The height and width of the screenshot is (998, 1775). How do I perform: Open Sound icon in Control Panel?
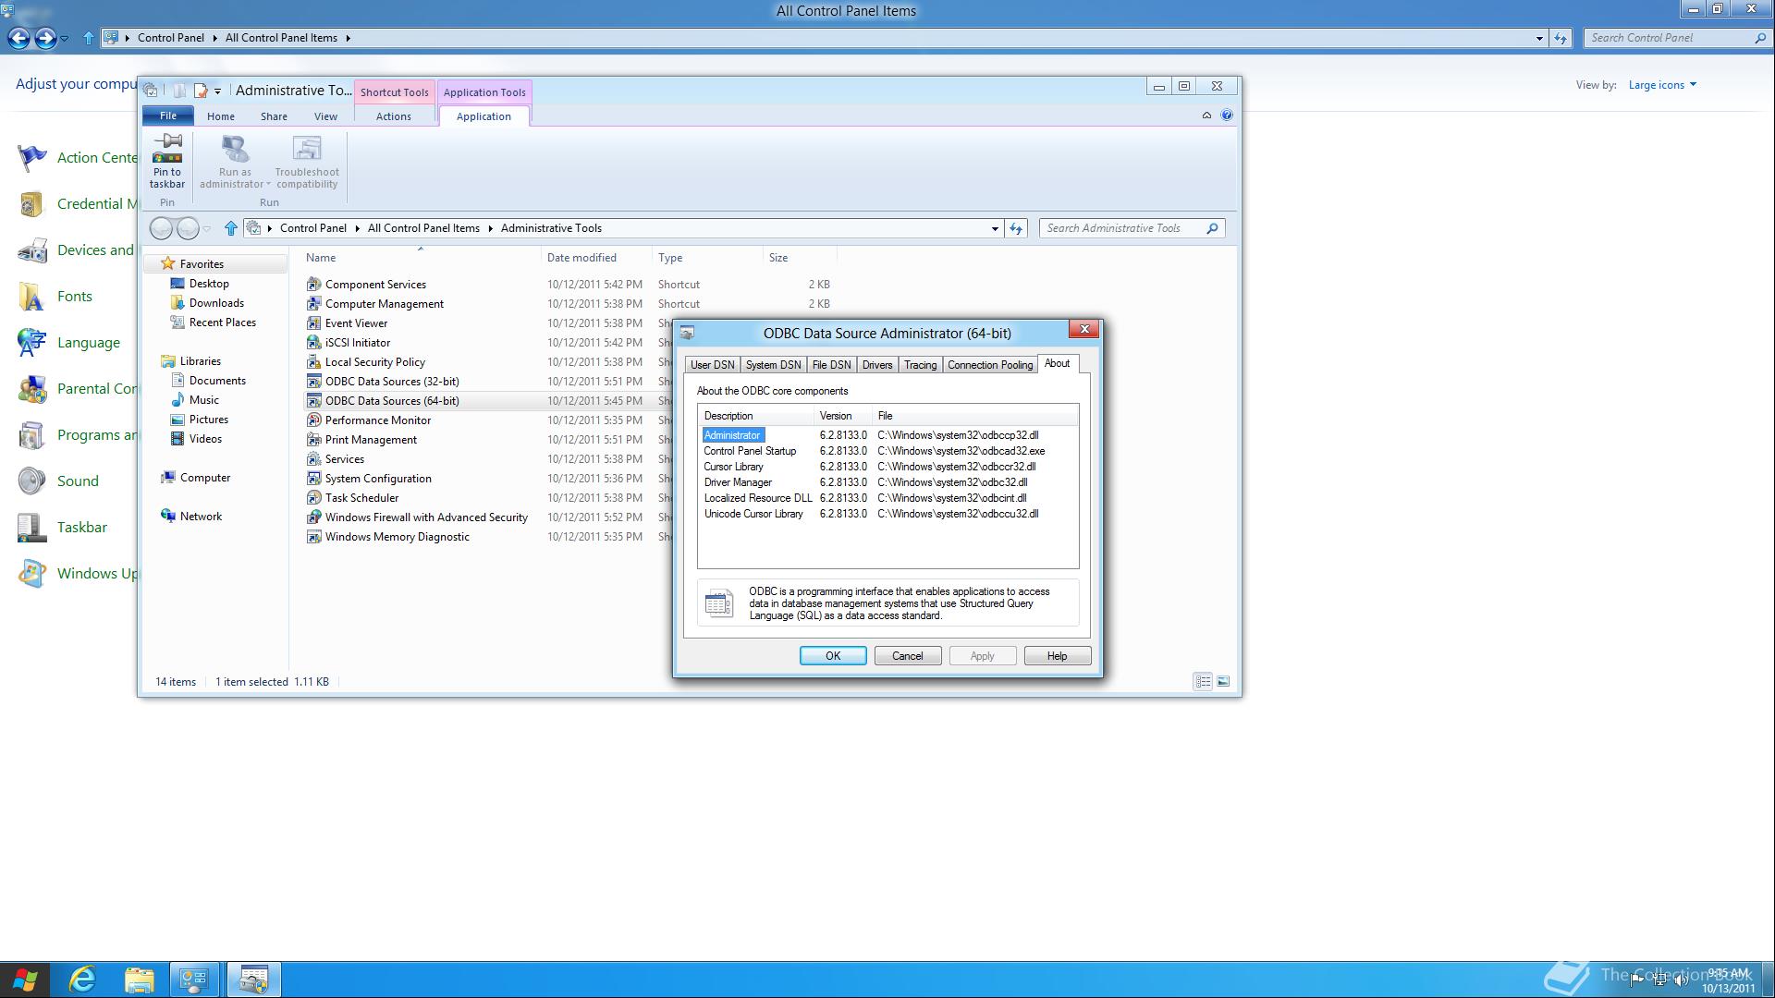click(31, 481)
